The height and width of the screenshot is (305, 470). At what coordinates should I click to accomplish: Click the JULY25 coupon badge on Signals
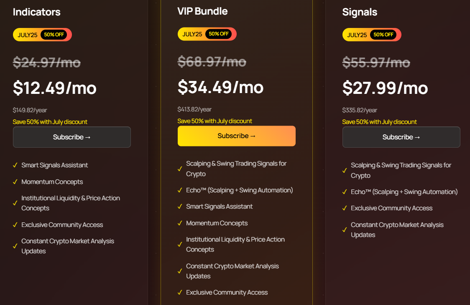[x=357, y=35]
